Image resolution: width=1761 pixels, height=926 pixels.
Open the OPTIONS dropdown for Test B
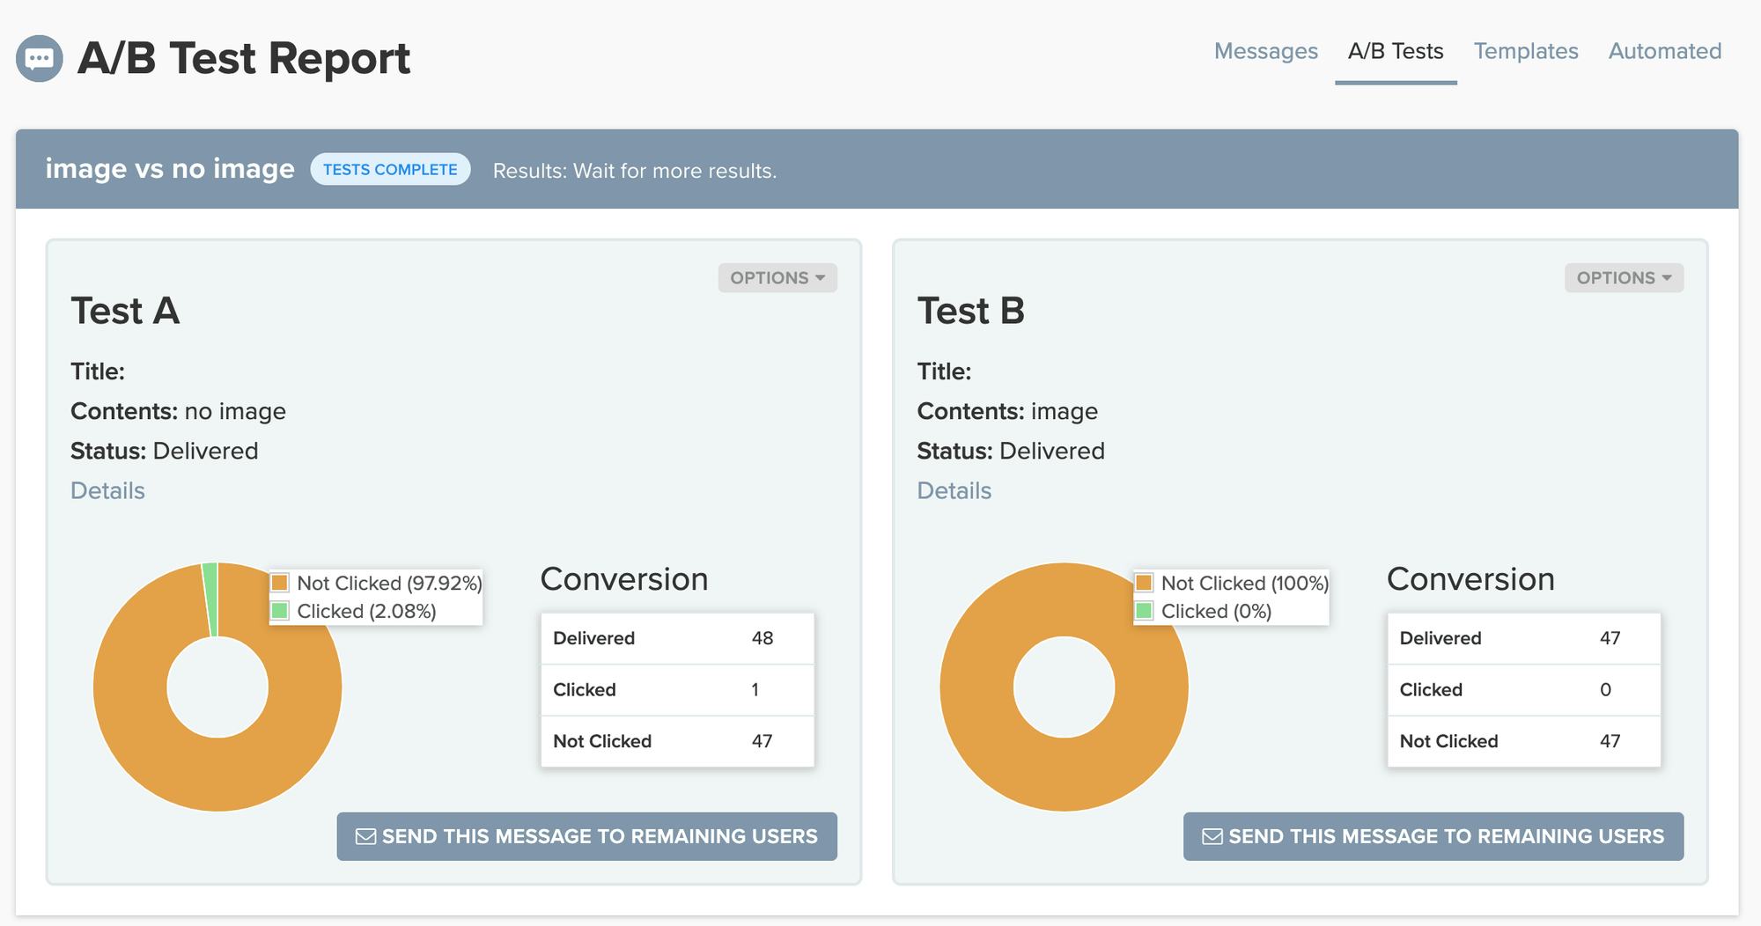coord(1623,277)
